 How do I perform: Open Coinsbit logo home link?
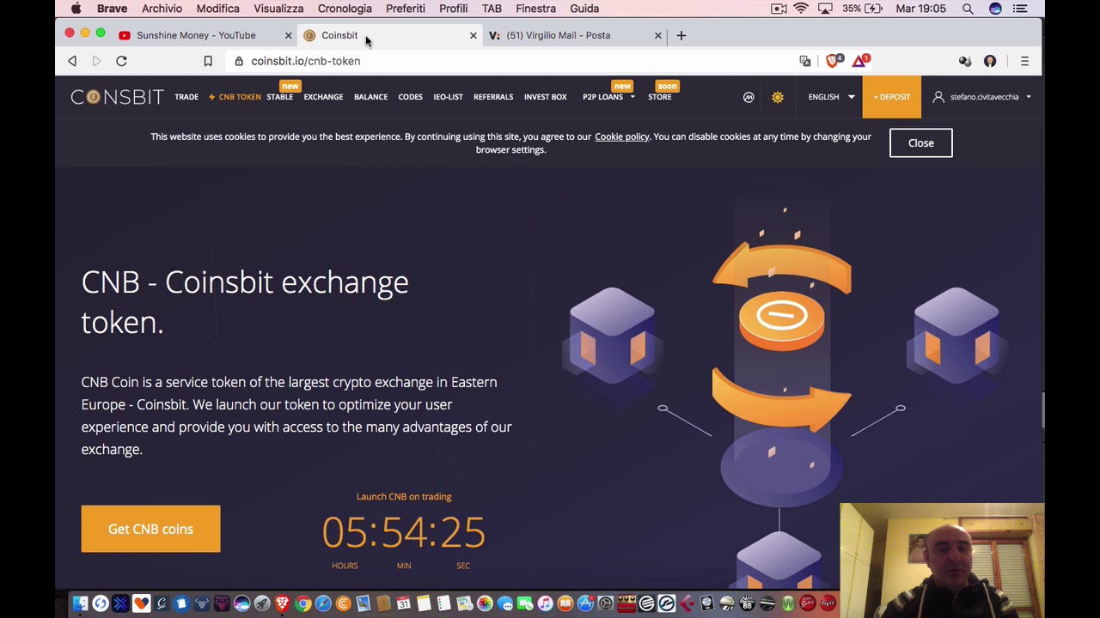pyautogui.click(x=117, y=97)
